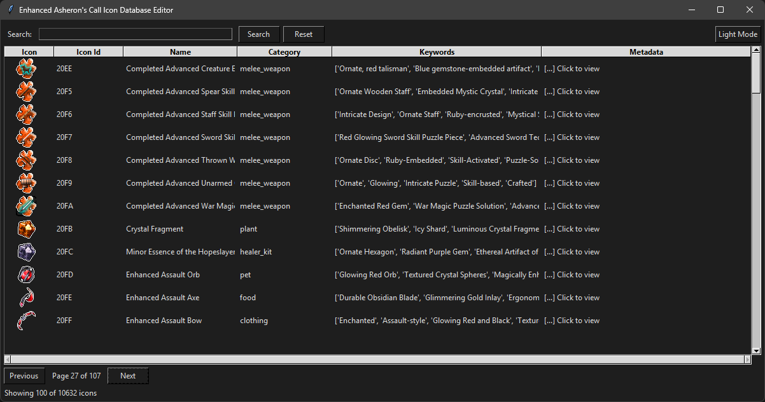This screenshot has width=765, height=402.
Task: View metadata for the Crystal Fragment row
Action: pyautogui.click(x=572, y=229)
